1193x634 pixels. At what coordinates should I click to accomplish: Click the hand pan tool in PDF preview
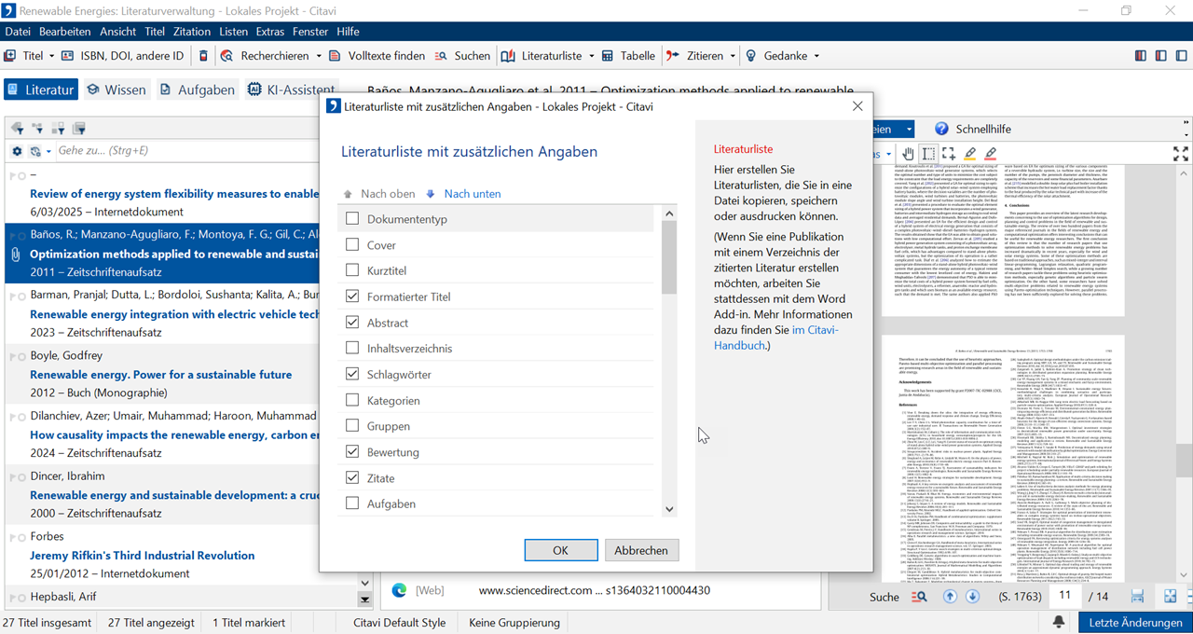tap(908, 154)
